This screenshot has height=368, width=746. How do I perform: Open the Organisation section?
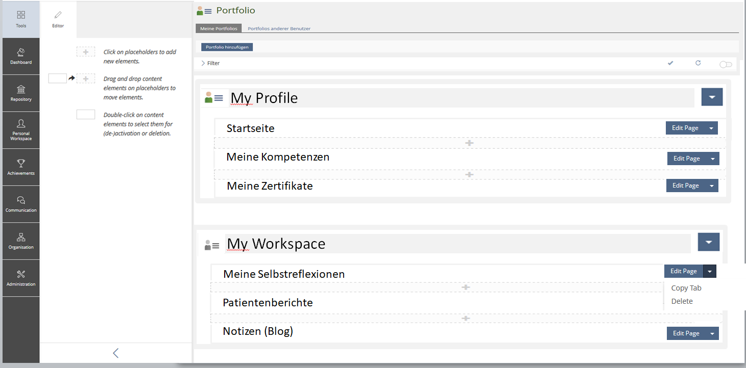21,241
